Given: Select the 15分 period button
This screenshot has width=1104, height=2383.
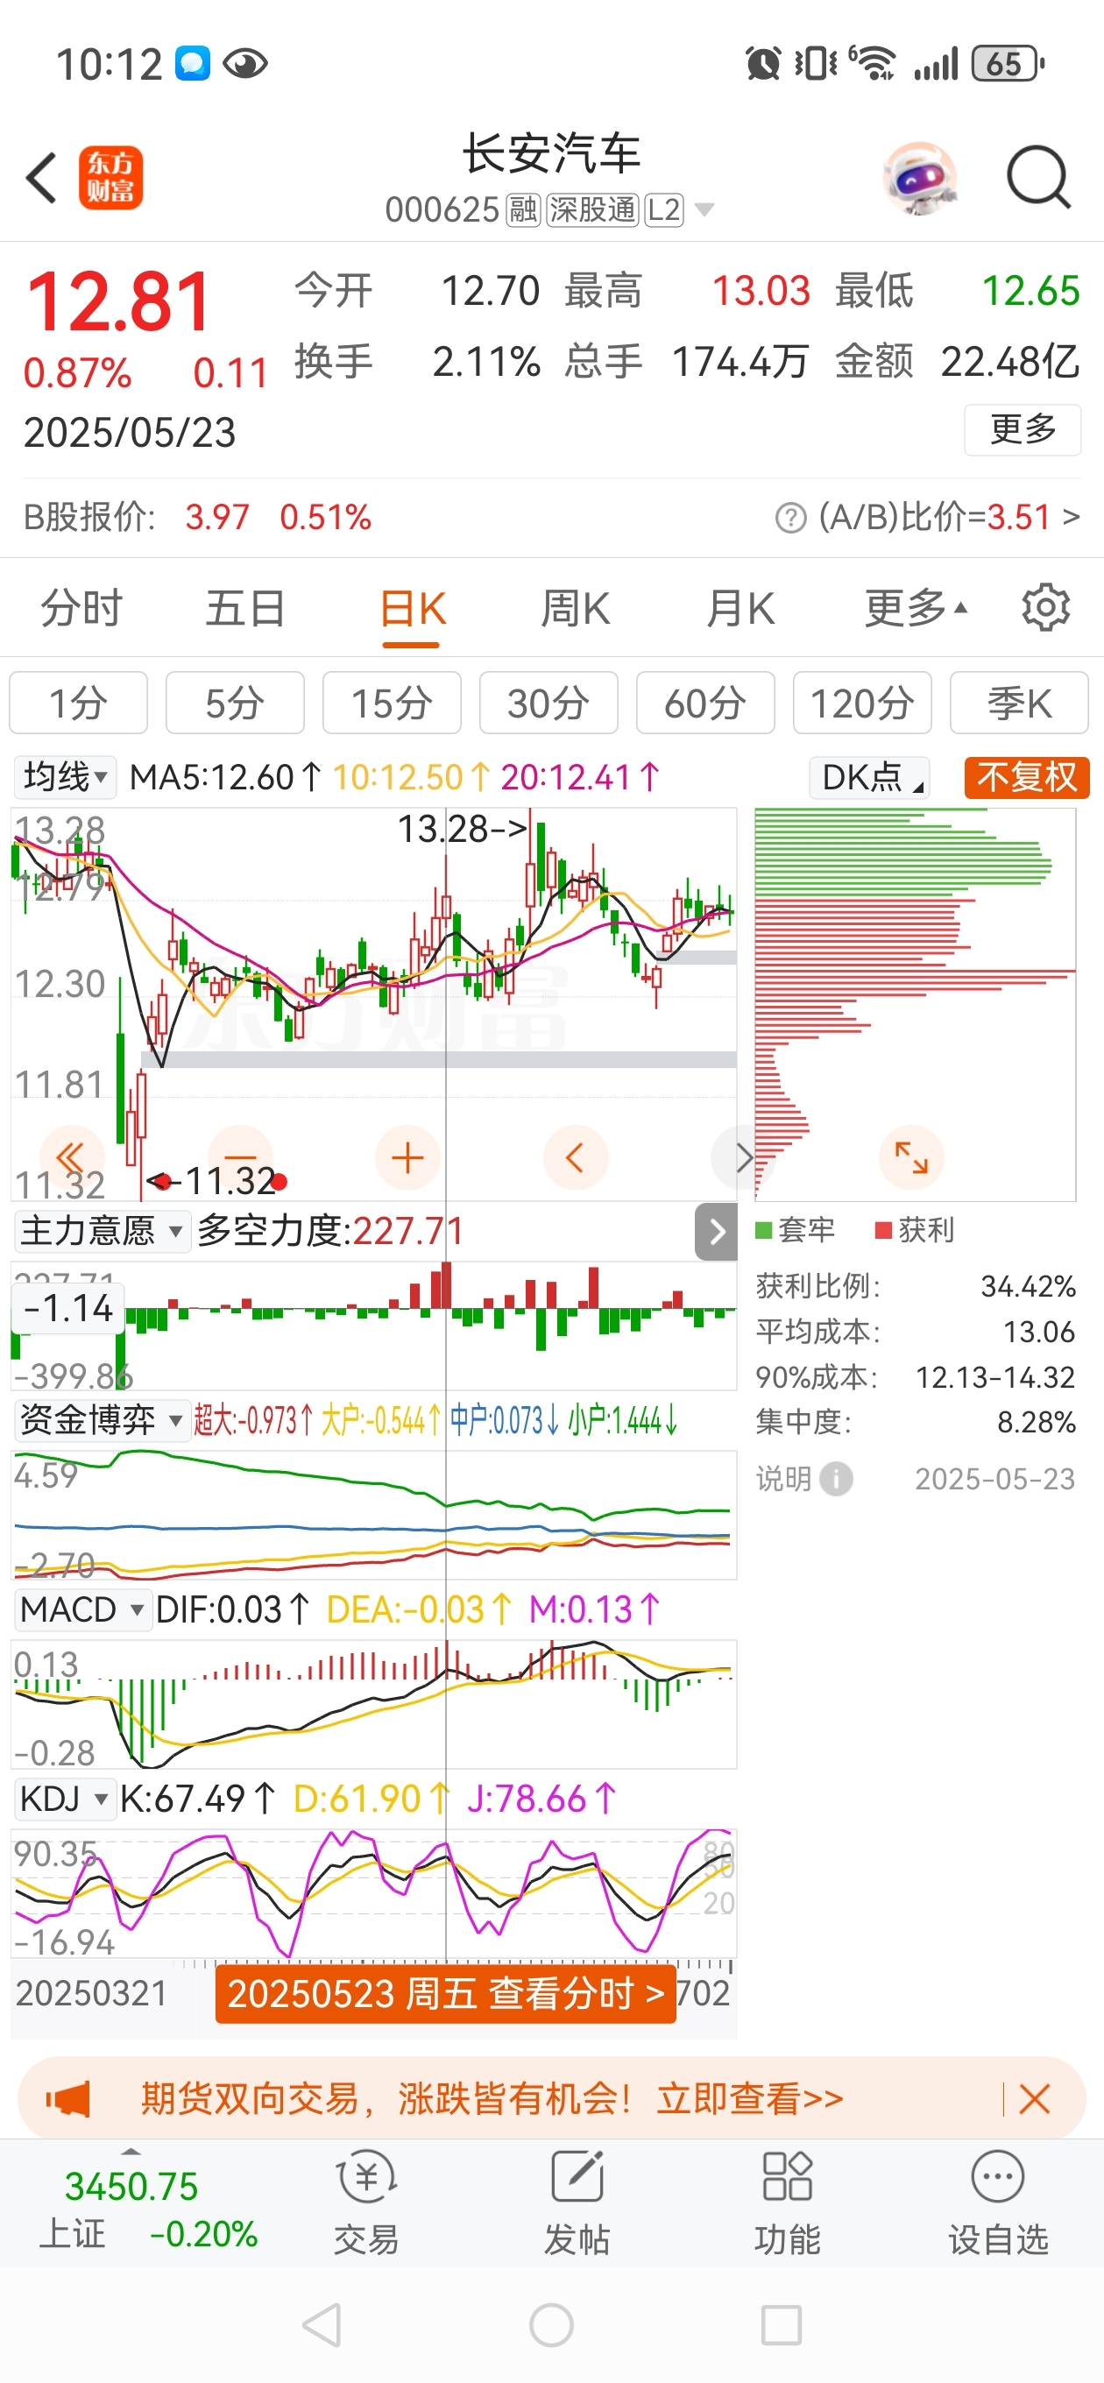Looking at the screenshot, I should pyautogui.click(x=392, y=703).
